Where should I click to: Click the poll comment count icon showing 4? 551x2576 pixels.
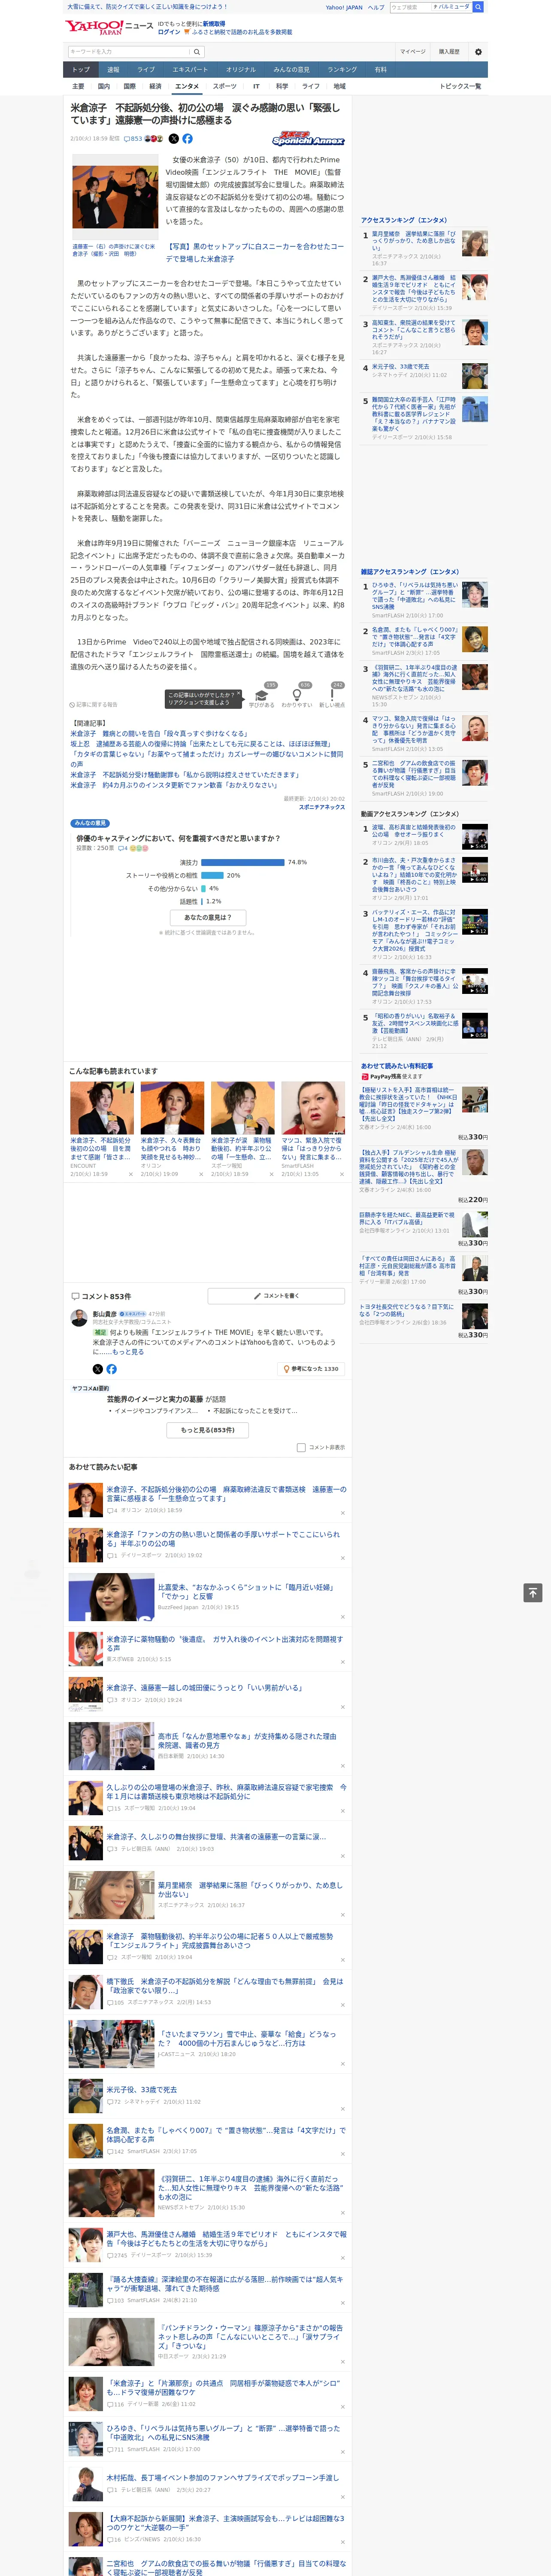[123, 848]
